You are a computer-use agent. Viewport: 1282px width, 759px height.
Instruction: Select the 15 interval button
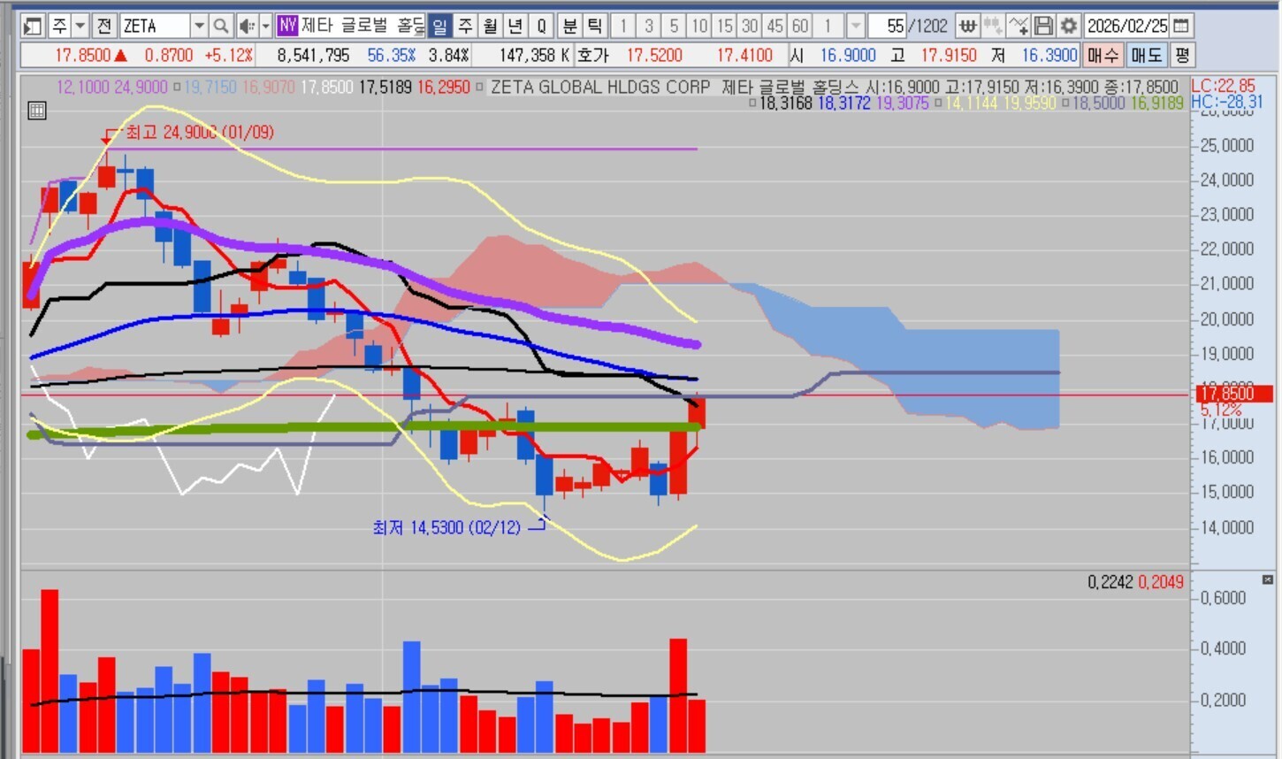[x=724, y=26]
